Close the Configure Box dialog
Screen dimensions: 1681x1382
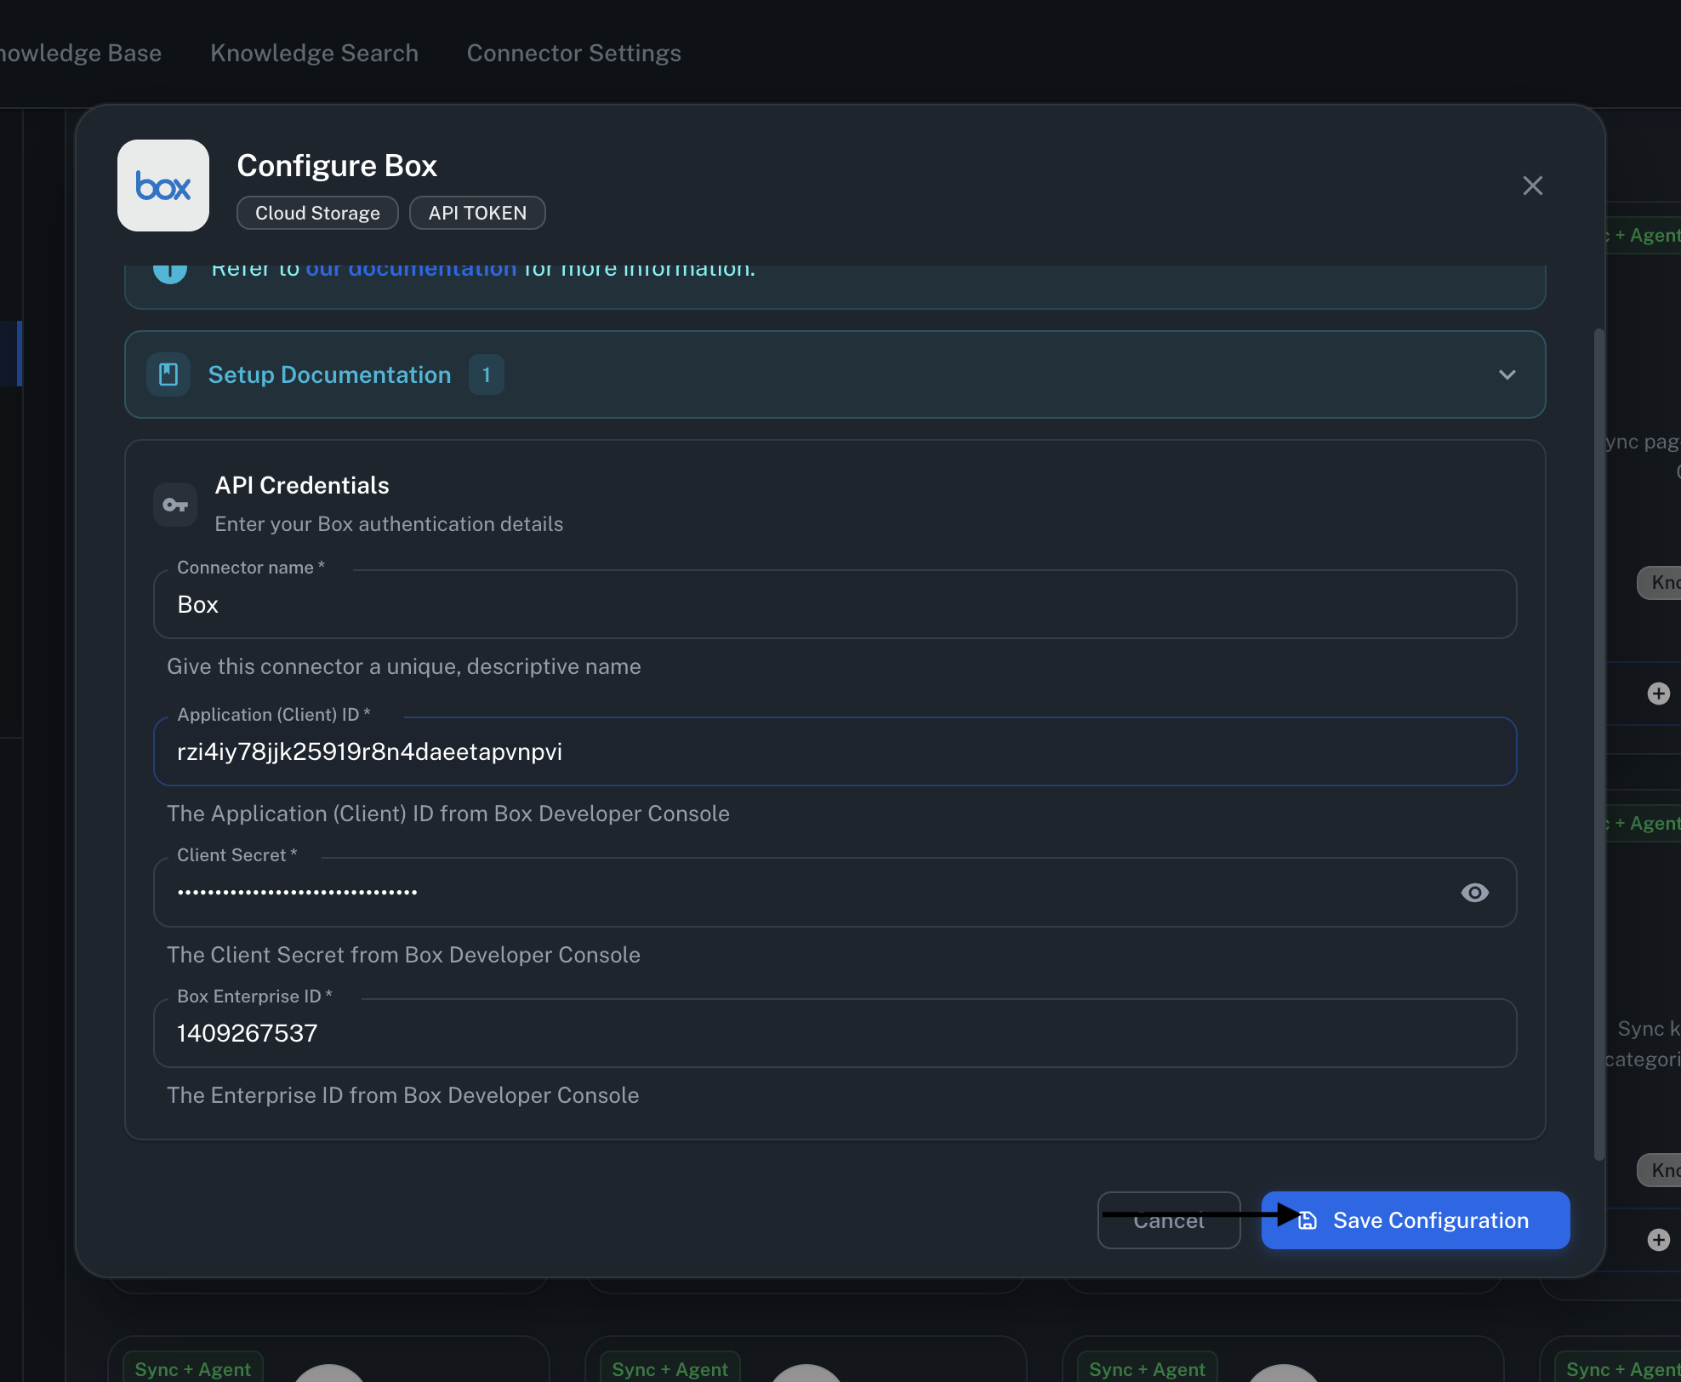1532,186
